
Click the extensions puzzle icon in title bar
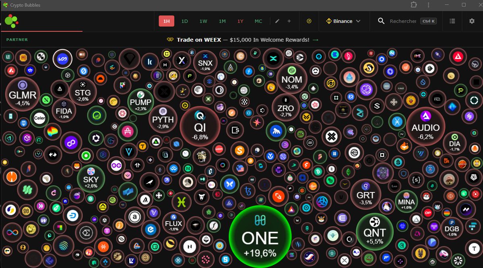pos(414,5)
